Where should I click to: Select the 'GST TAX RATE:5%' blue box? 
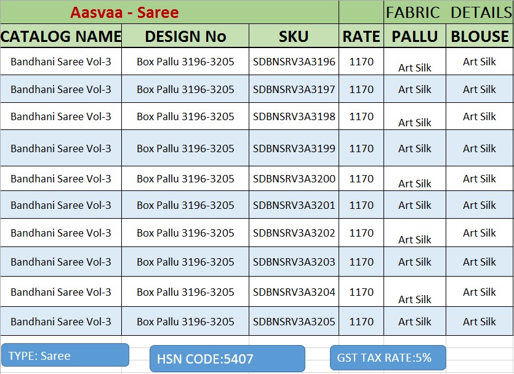(x=388, y=357)
